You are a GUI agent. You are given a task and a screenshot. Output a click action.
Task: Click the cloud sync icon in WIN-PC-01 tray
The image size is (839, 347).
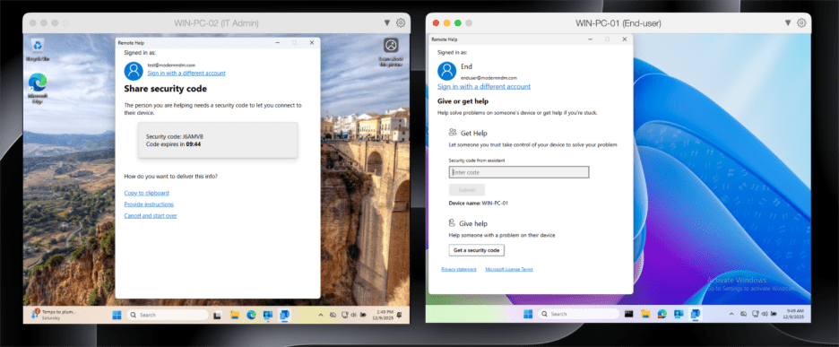[743, 314]
